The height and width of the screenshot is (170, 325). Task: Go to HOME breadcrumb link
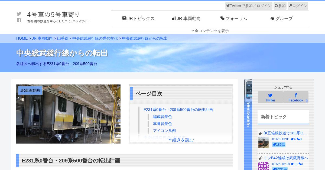(x=22, y=38)
